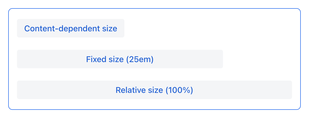Activate the 'Content-dependent size' text label

[x=71, y=28]
